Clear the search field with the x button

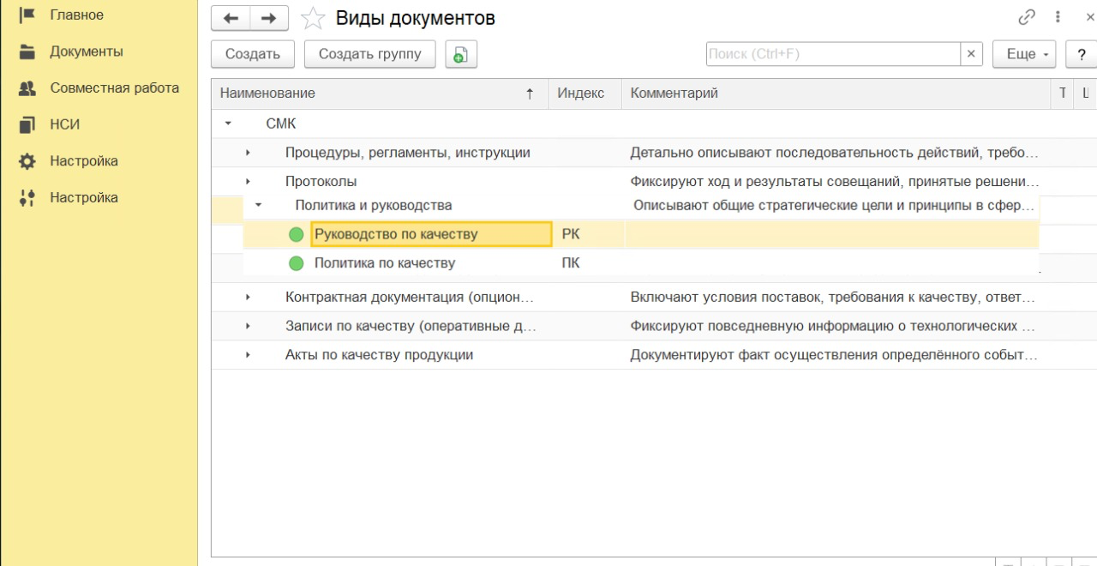971,54
